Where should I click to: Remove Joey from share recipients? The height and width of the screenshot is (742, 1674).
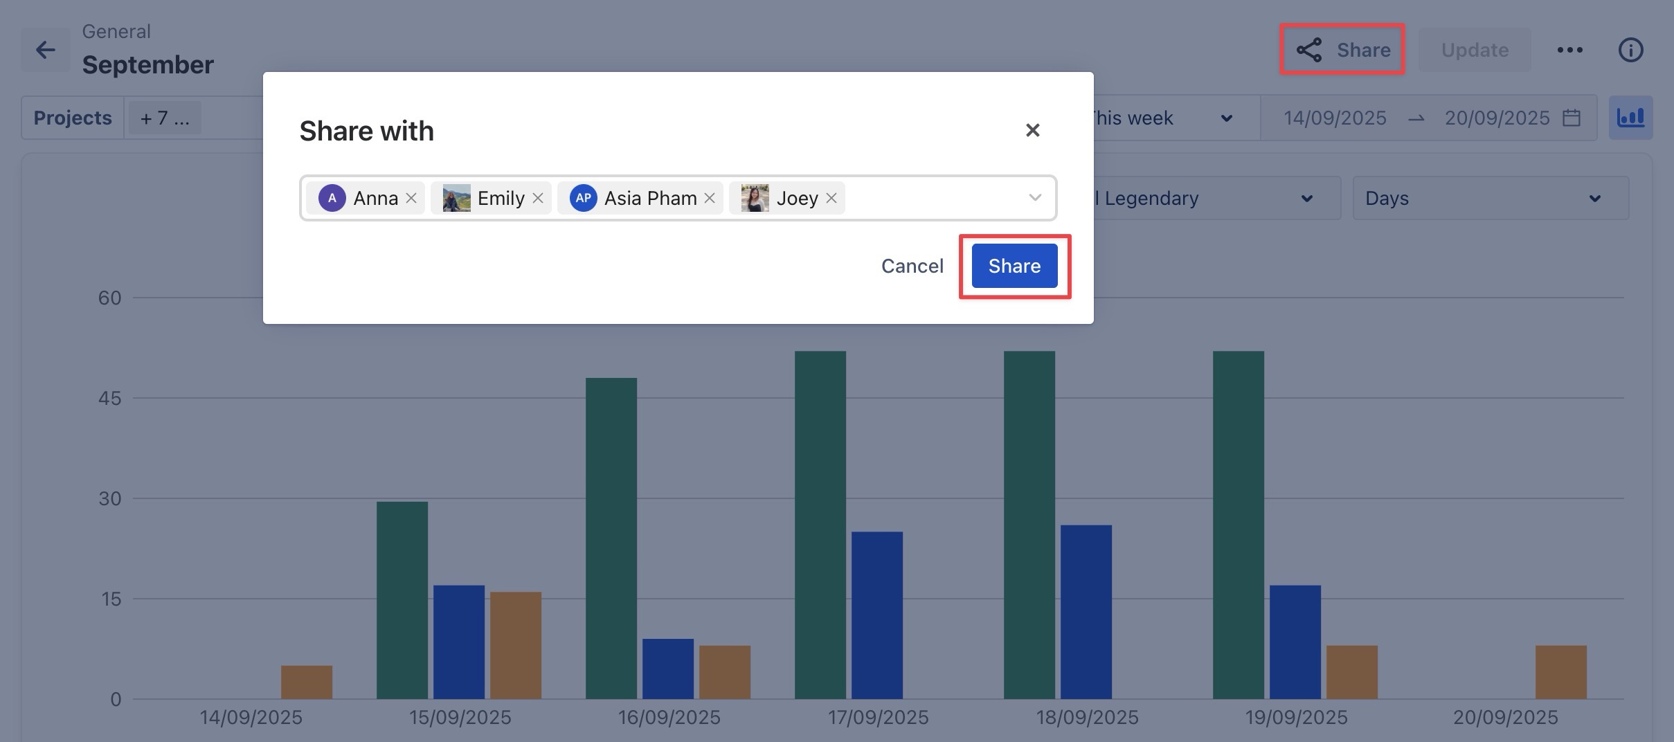pyautogui.click(x=831, y=199)
